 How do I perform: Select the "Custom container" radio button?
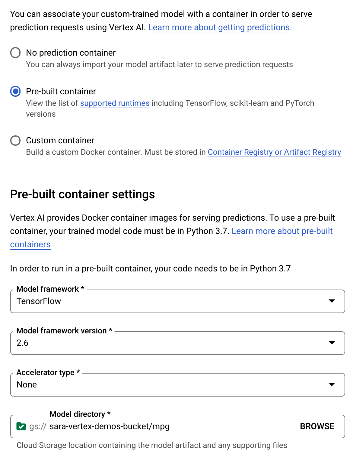pos(16,140)
